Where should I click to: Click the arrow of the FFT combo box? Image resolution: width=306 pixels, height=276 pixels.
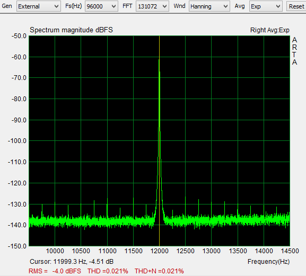(164, 6)
